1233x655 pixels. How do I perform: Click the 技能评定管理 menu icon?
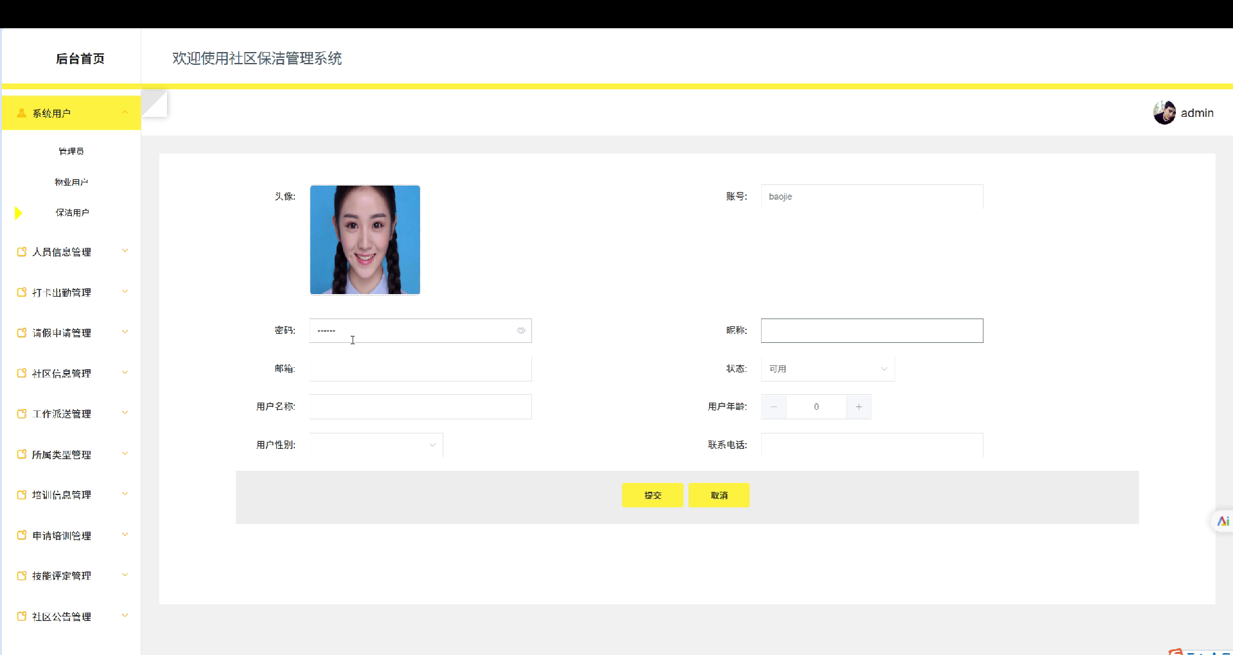(22, 575)
